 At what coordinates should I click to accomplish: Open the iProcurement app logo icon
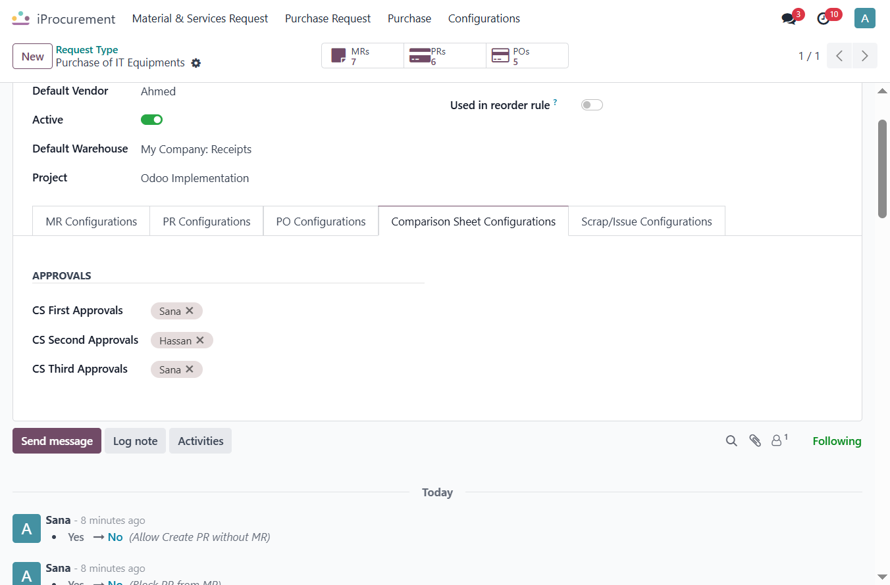click(x=21, y=18)
